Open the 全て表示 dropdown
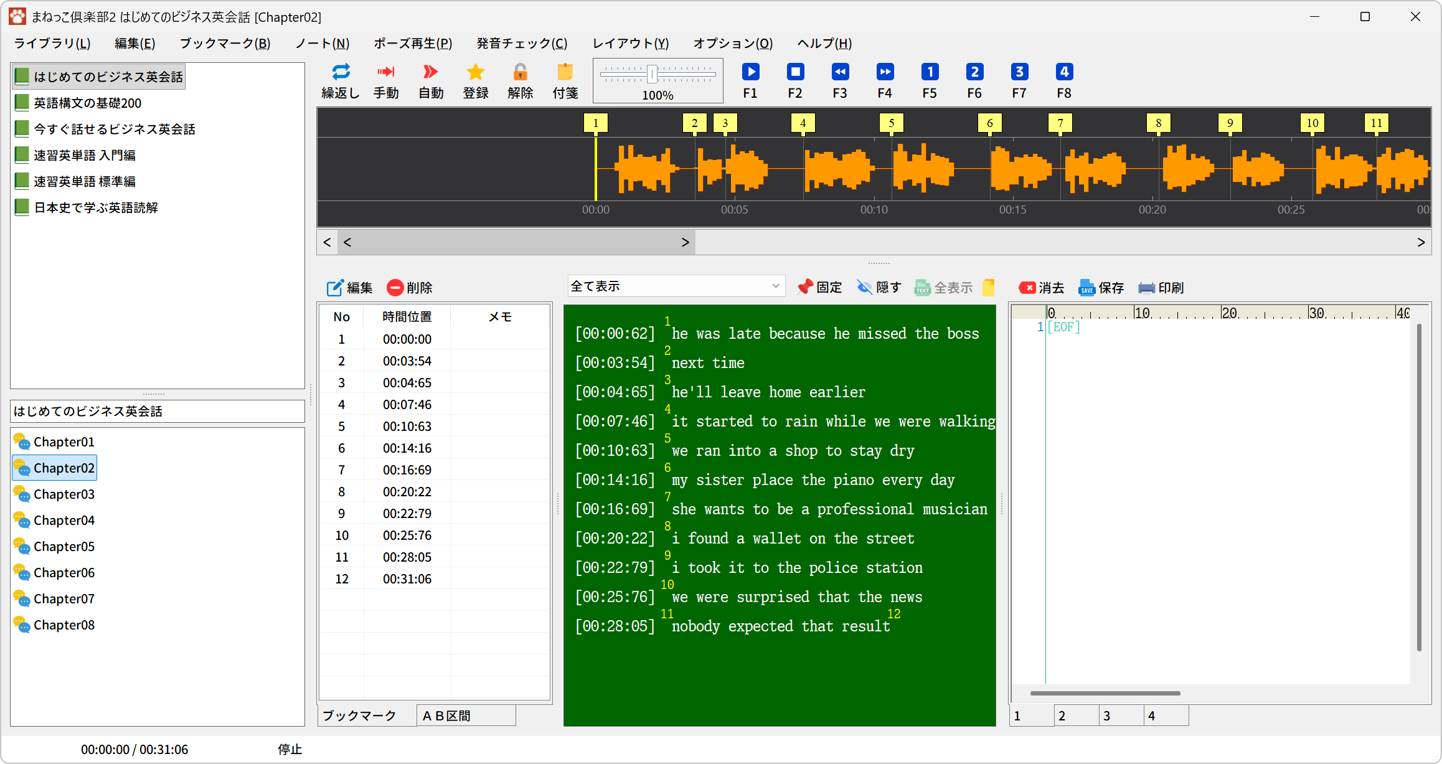 coord(676,286)
